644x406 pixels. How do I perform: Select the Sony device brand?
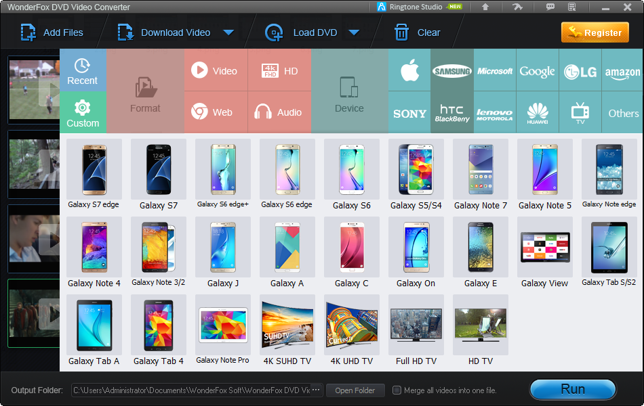point(409,112)
